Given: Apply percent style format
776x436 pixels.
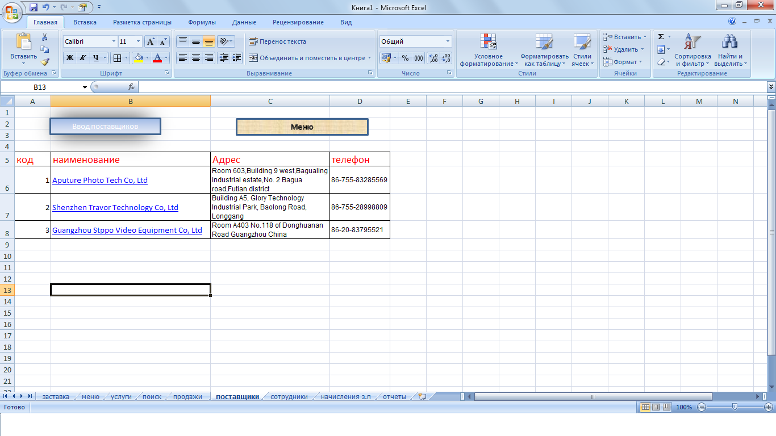Looking at the screenshot, I should [405, 58].
